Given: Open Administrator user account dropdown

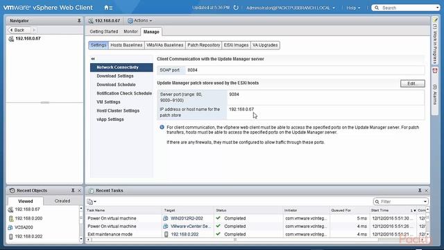Looking at the screenshot, I should pyautogui.click(x=291, y=8).
